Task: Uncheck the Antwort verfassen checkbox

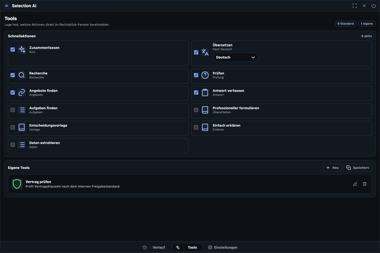Action: pyautogui.click(x=196, y=93)
